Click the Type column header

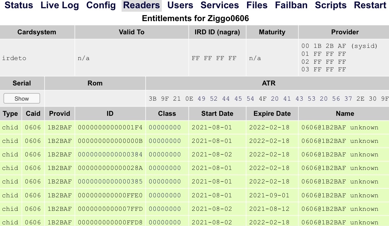coord(11,113)
